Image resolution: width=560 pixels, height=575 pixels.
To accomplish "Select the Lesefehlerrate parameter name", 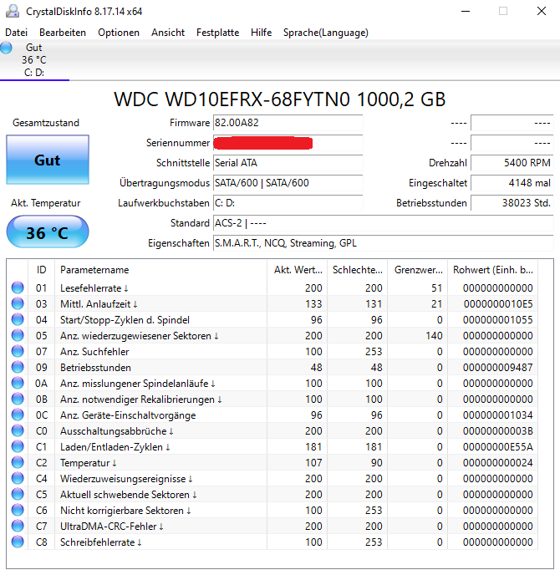I will pos(94,288).
